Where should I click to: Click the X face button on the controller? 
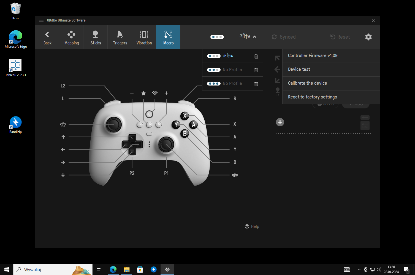tap(185, 116)
